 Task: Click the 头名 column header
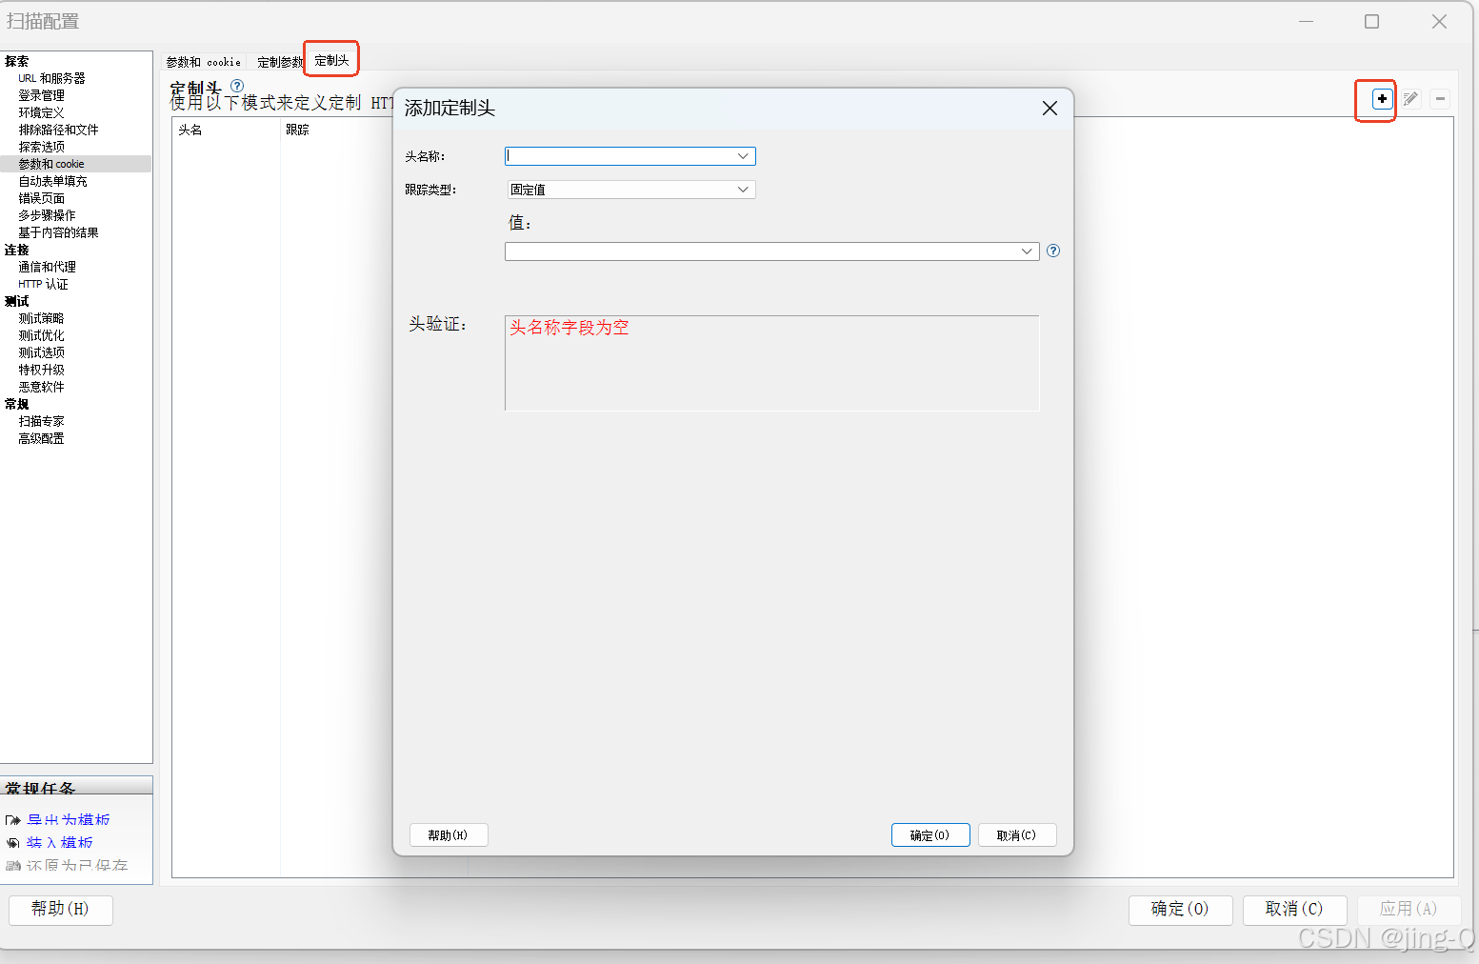190,130
